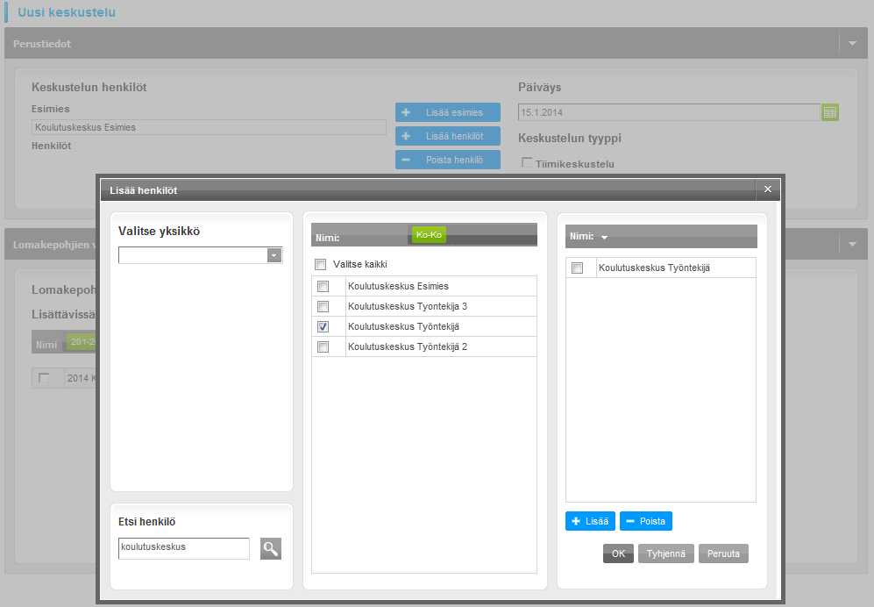Select Koulutuskeskus Tyontekija 3 name text
874x607 pixels.
point(408,306)
